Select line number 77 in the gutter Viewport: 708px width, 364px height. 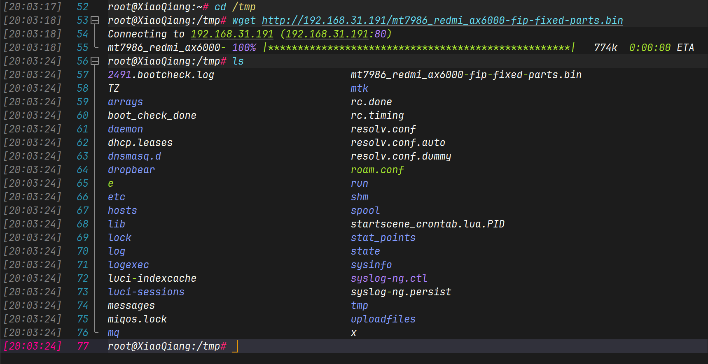tap(83, 346)
